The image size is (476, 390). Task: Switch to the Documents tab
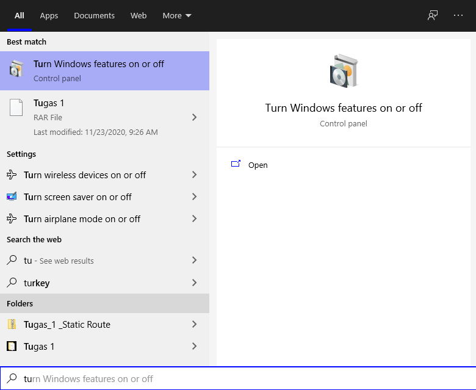pos(94,15)
